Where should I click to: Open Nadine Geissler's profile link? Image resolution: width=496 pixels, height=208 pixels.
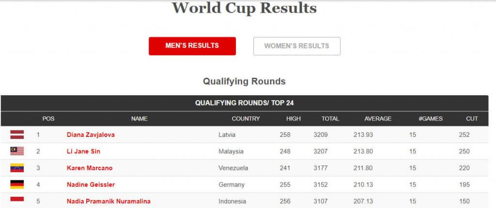point(91,184)
